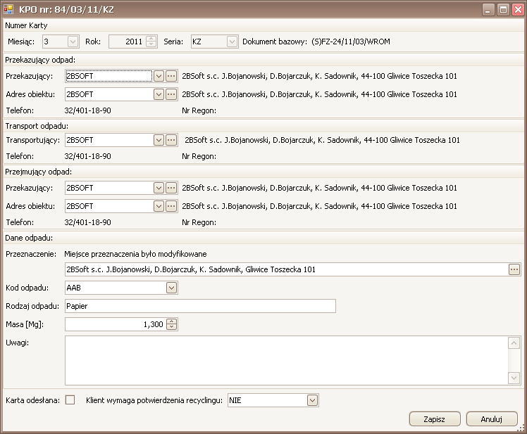Increase Masa [Mg] with up arrow
This screenshot has width=527, height=434.
(x=171, y=321)
